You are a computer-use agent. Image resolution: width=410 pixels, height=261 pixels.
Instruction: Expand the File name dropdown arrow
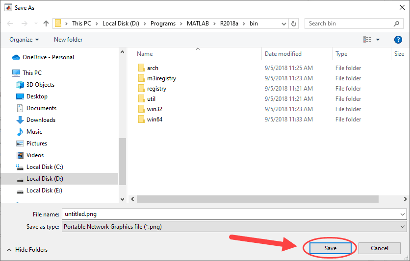click(403, 214)
